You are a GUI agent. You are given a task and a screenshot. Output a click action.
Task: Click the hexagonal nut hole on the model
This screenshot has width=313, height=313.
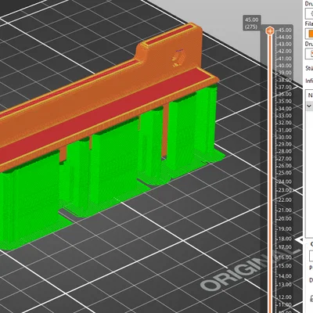[x=178, y=57]
